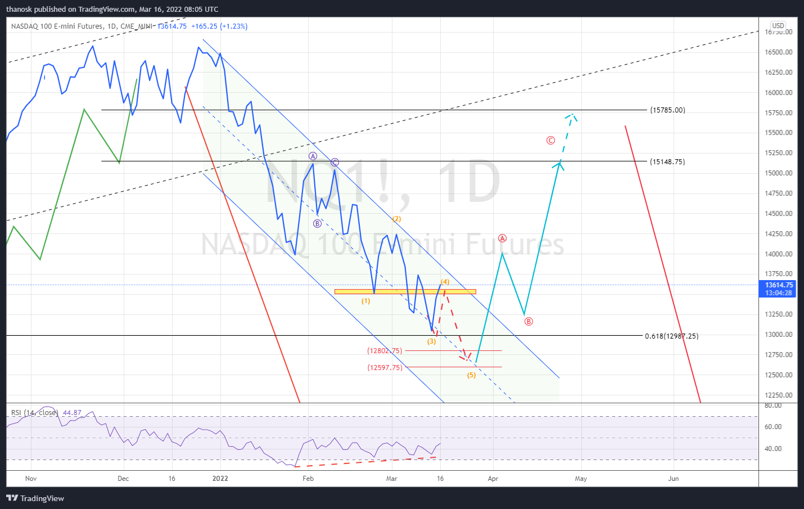This screenshot has height=509, width=804.
Task: Click the 2022 label on the time axis
Action: [x=220, y=479]
